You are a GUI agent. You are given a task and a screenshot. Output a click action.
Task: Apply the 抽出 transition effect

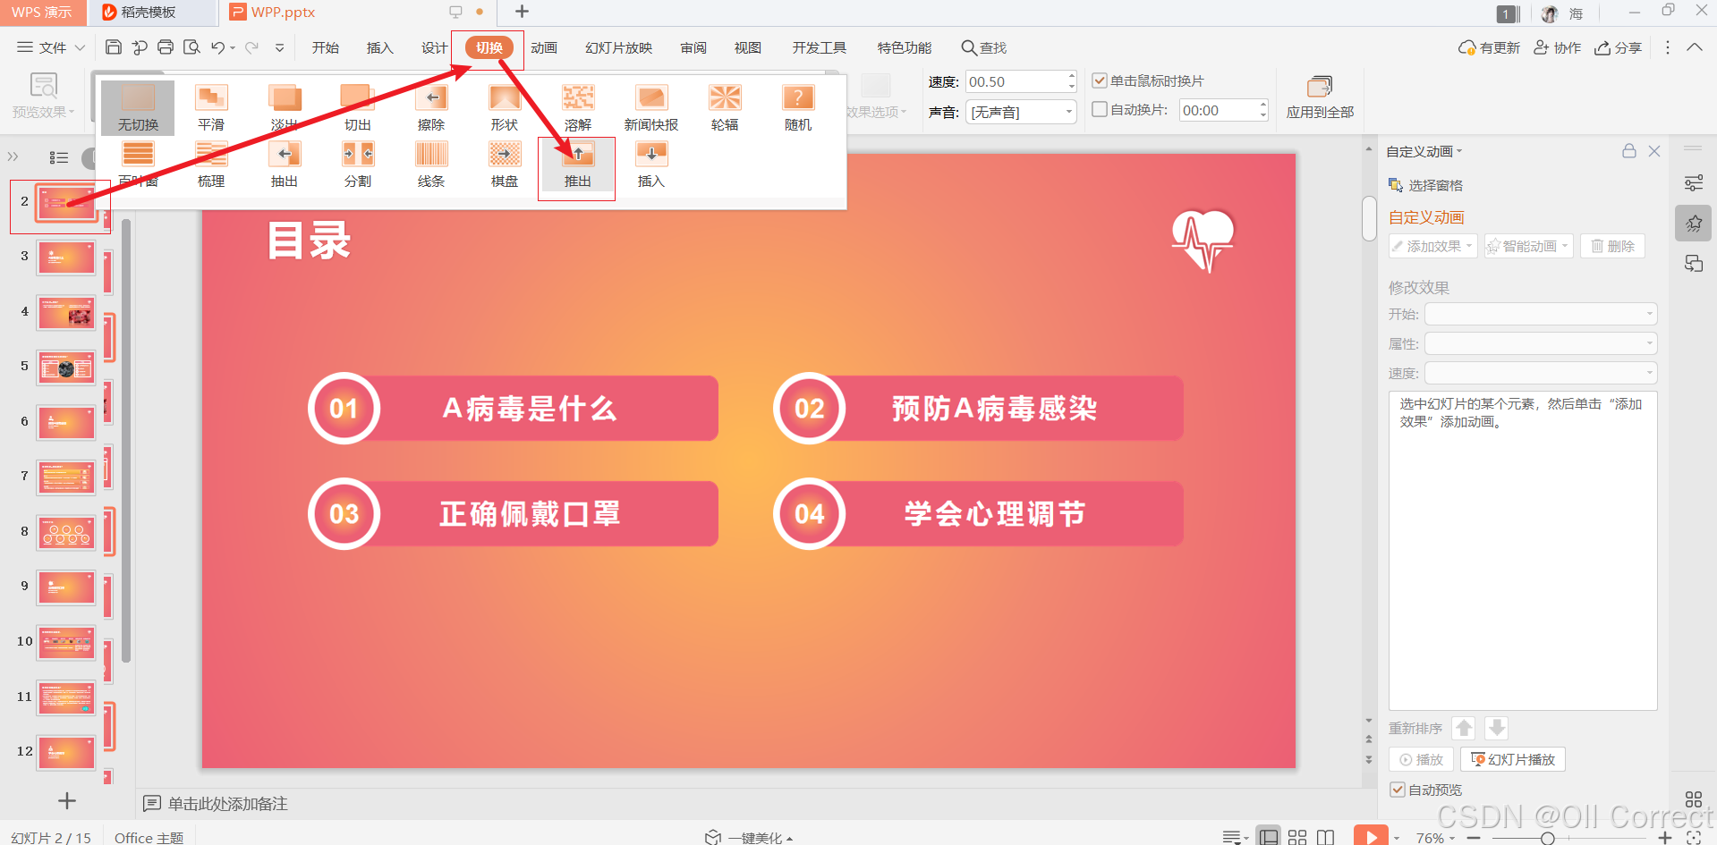coord(285,164)
